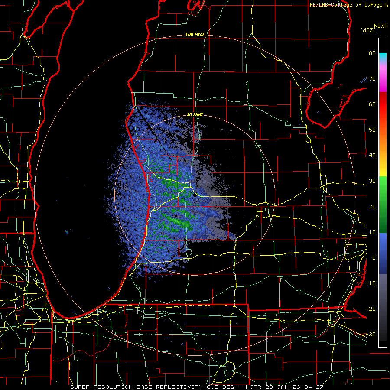This screenshot has height=390, width=390.
Task: Click the 60 value on the dBZ scale
Action: click(x=372, y=104)
